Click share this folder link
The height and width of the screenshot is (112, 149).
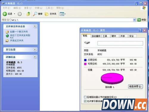pyautogui.click(x=17, y=41)
